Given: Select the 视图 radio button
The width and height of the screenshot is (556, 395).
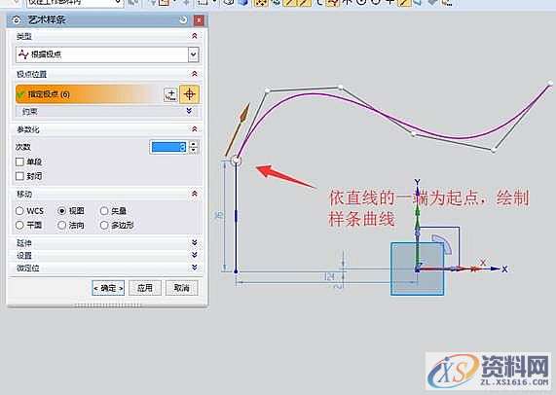Looking at the screenshot, I should [61, 211].
